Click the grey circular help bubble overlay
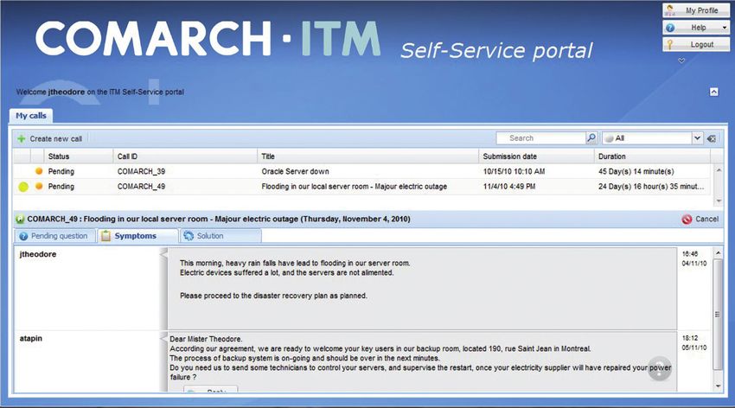The height and width of the screenshot is (408, 735). pos(660,368)
